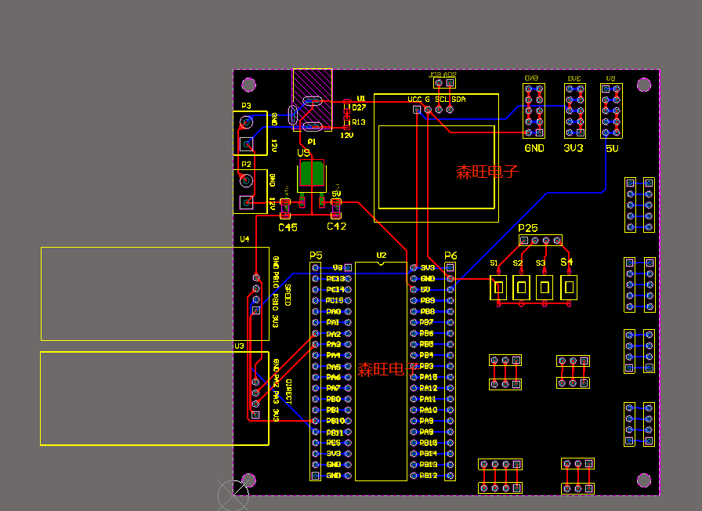Select the large 3V3 label under the header block
The height and width of the screenshot is (511, 702).
[x=574, y=148]
